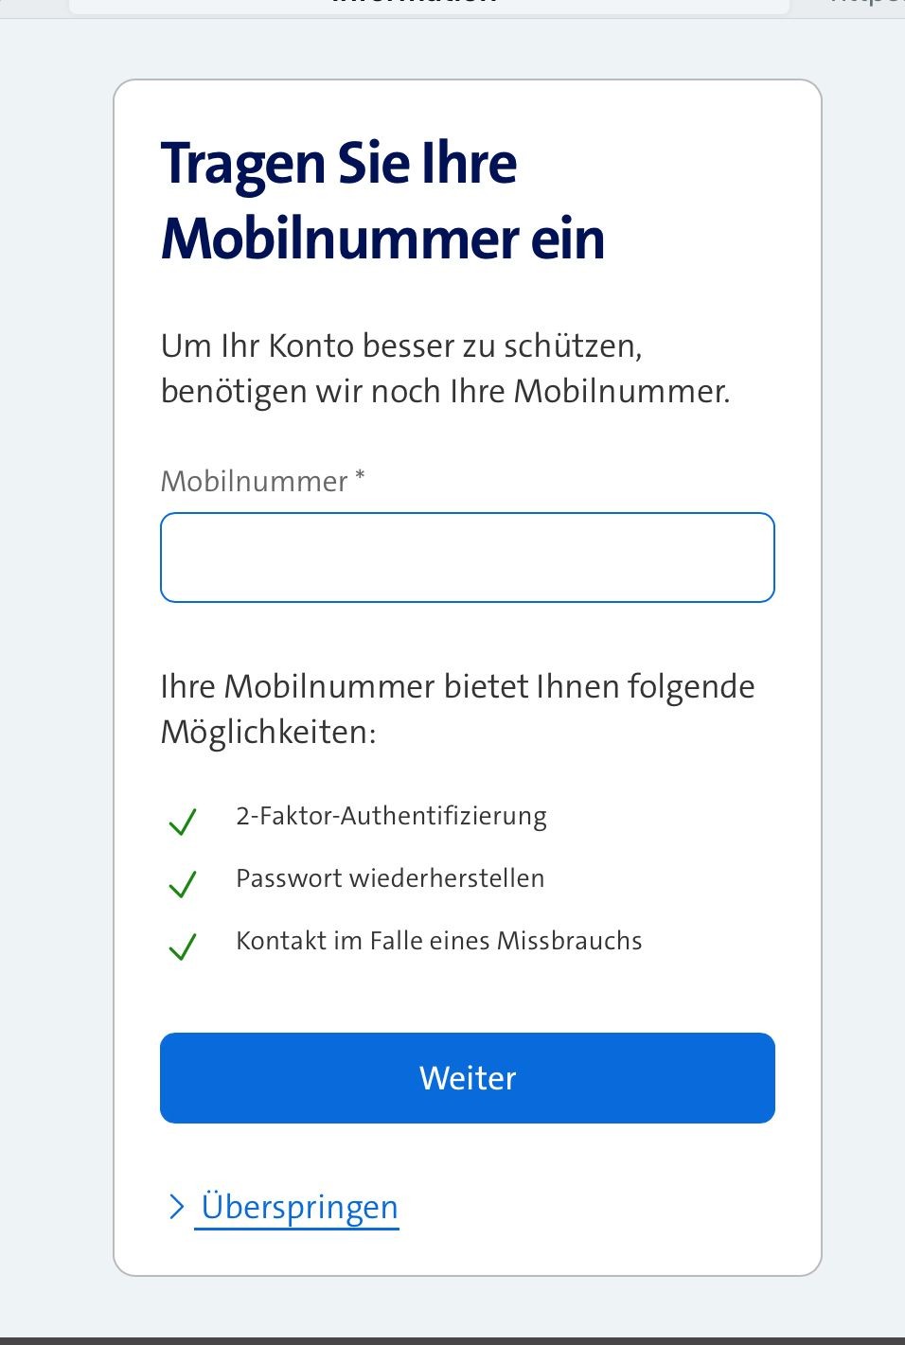This screenshot has width=905, height=1345.
Task: Click the word Möglichkeiten: above the checklist
Action: click(x=268, y=732)
